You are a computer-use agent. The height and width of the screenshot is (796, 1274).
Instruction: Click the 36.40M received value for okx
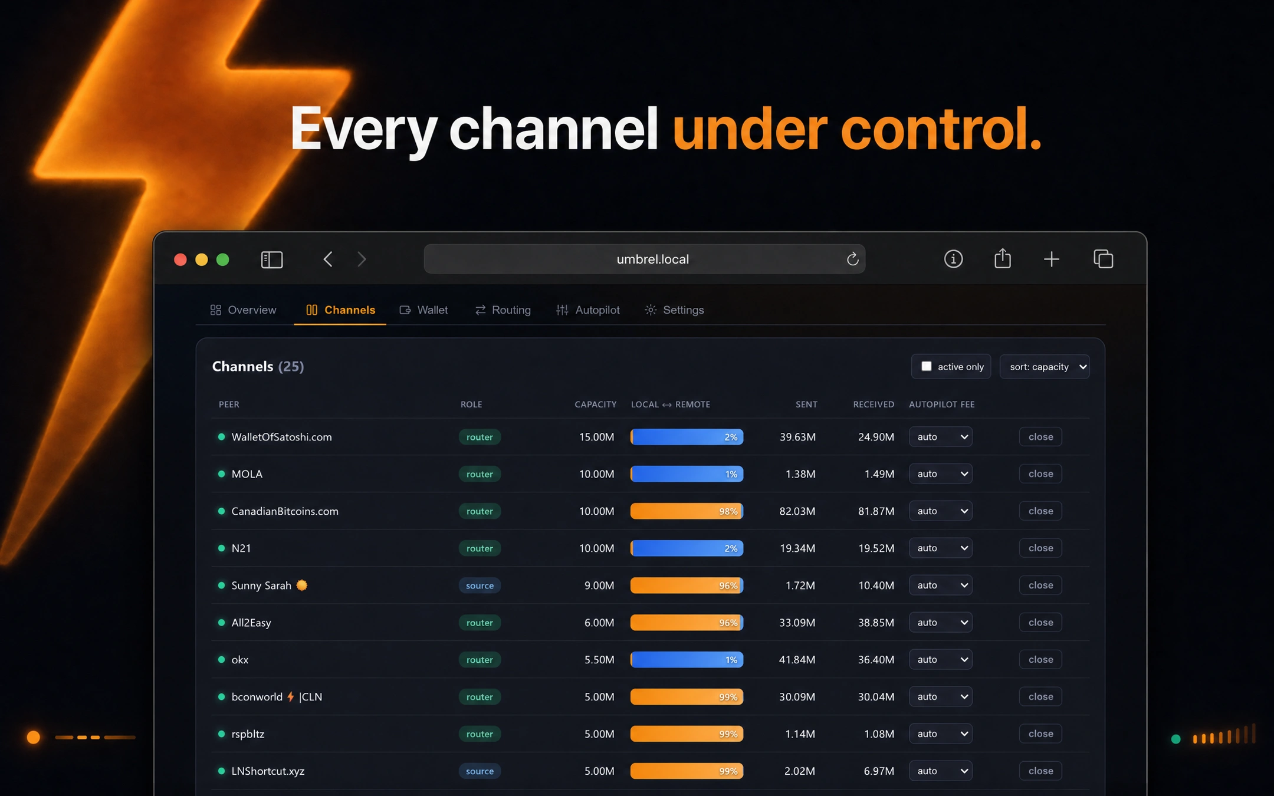(x=876, y=660)
